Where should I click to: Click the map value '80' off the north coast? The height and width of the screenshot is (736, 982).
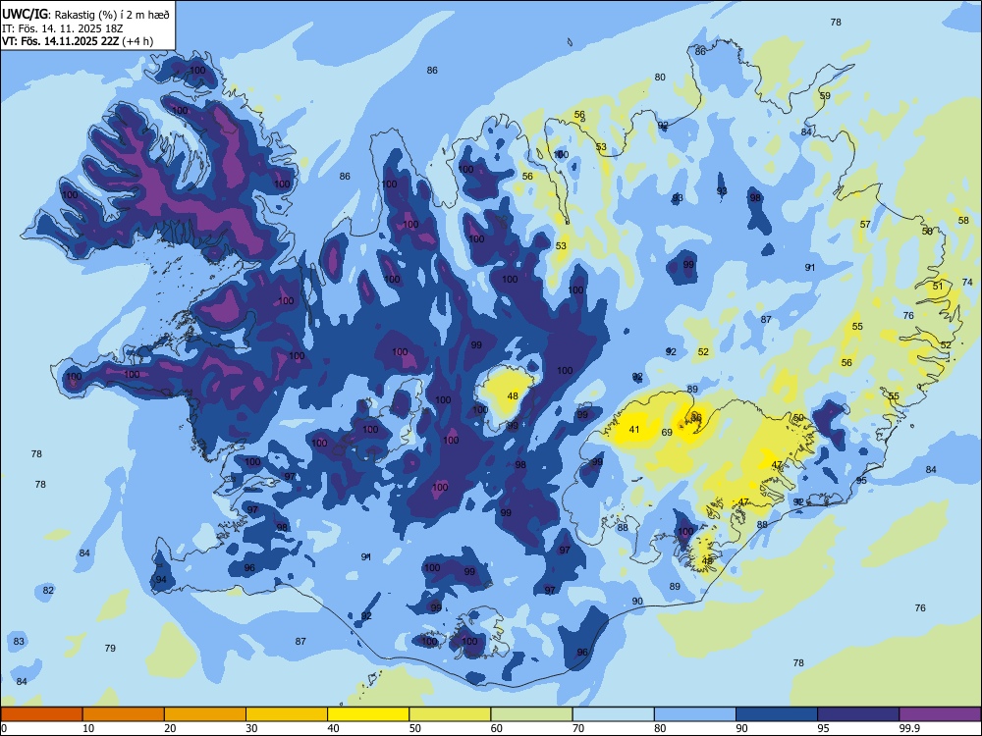point(660,77)
